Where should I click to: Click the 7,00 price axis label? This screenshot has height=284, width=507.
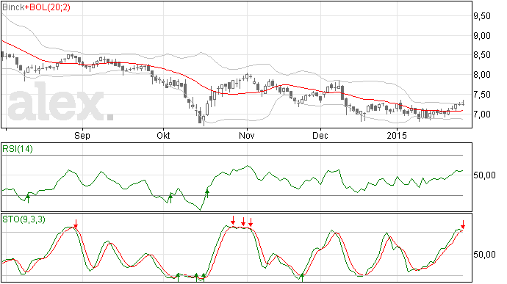(482, 114)
